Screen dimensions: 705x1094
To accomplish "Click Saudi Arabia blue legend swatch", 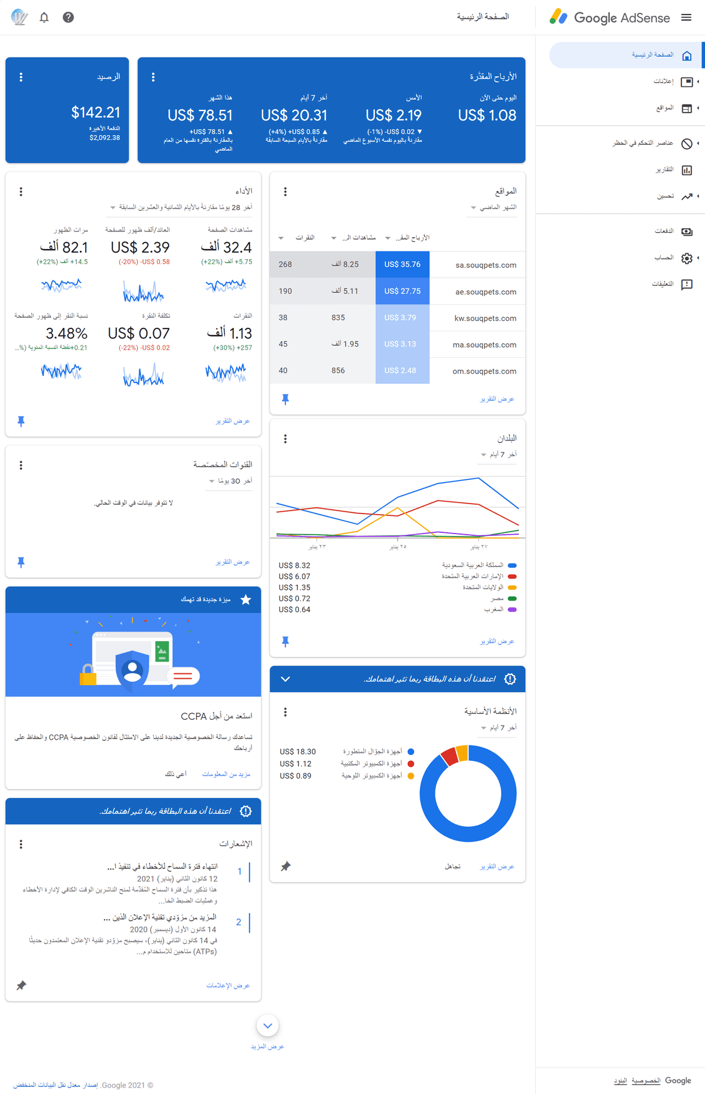I will pyautogui.click(x=512, y=565).
